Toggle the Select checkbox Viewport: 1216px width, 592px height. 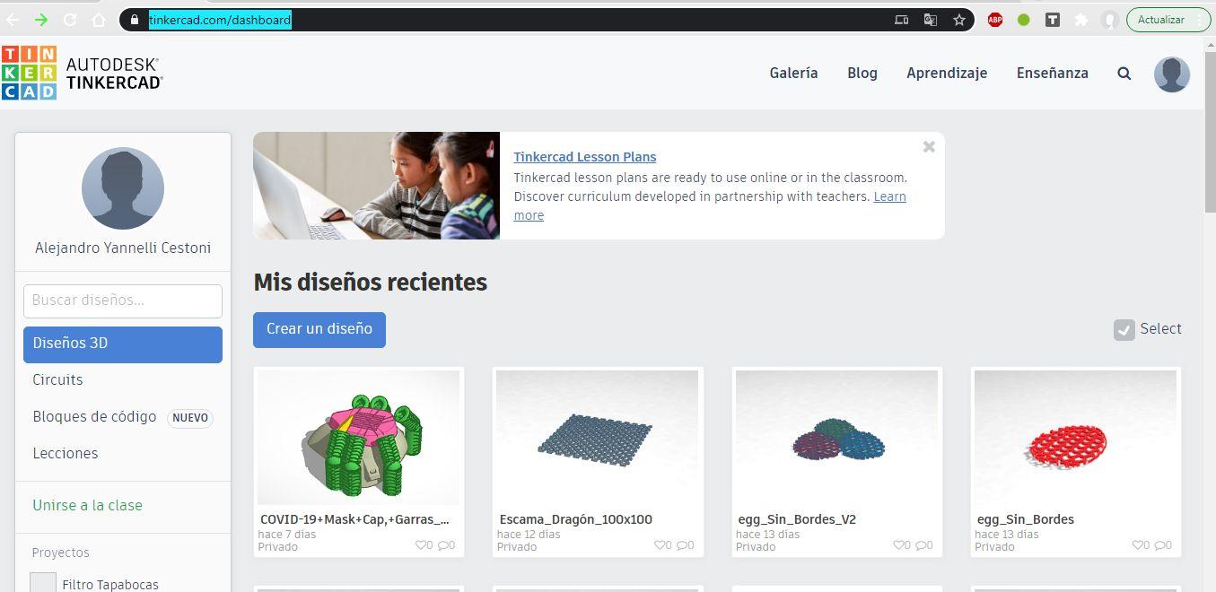click(x=1124, y=329)
